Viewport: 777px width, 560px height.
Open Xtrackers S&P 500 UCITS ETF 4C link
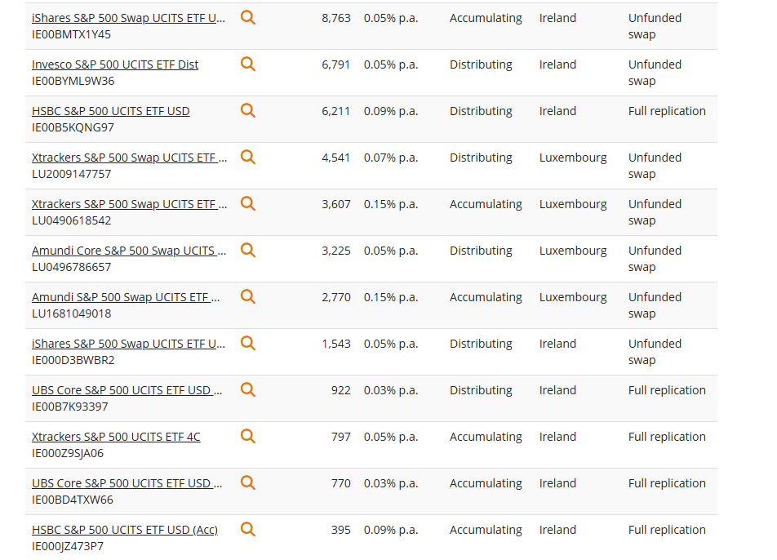pos(116,437)
